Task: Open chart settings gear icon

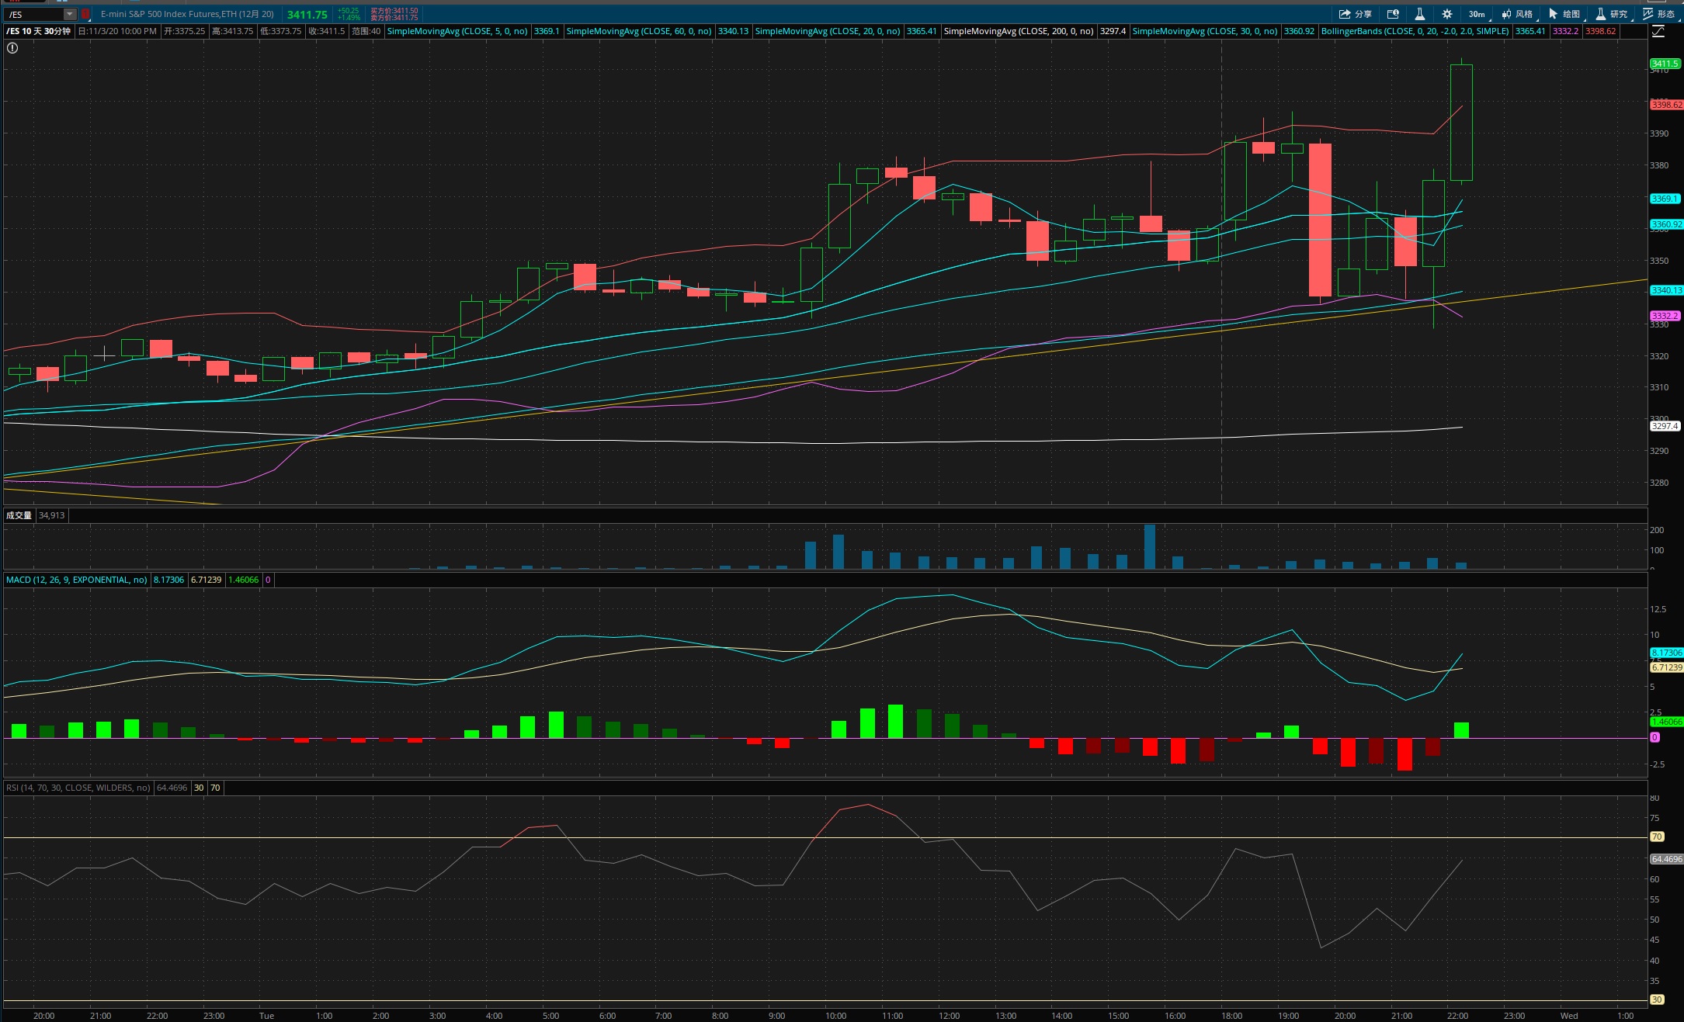Action: 1446,14
